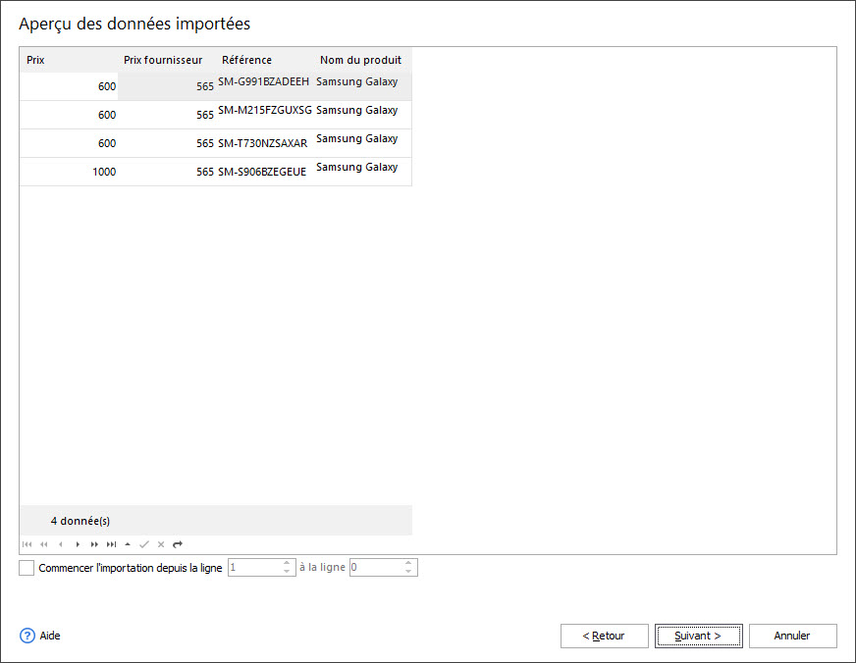Click price 600 in SM-G991BZADEEH row

click(x=69, y=86)
